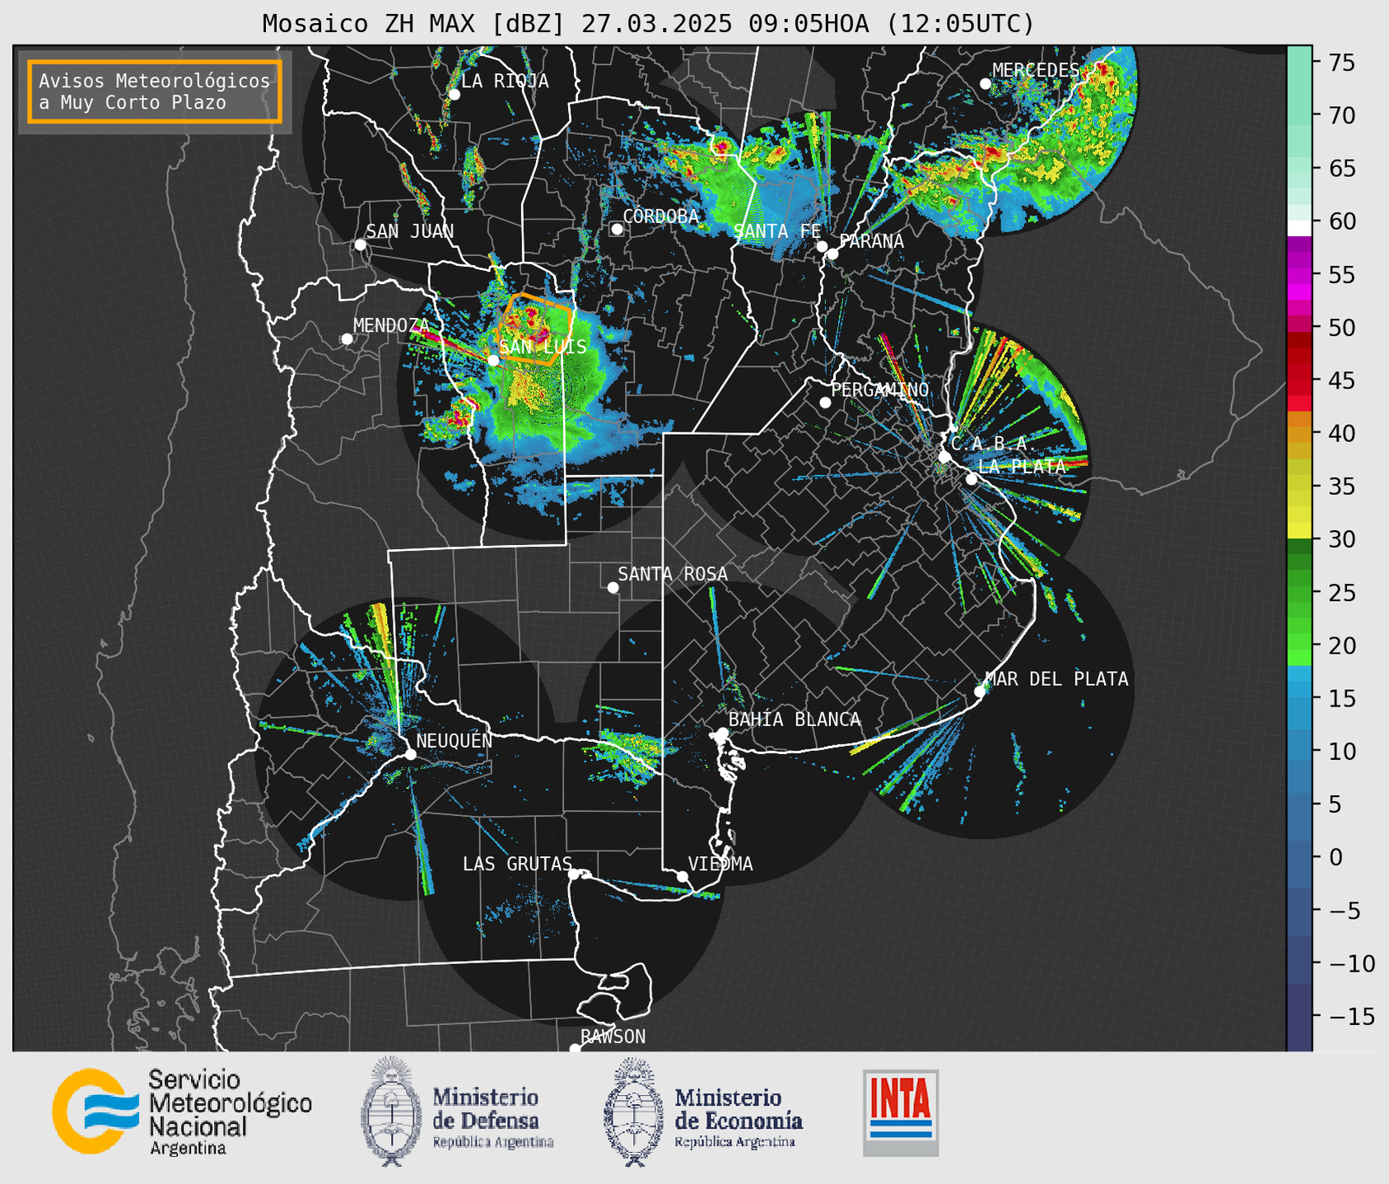
Task: Click the Mar del Plata marker dot
Action: (x=979, y=692)
